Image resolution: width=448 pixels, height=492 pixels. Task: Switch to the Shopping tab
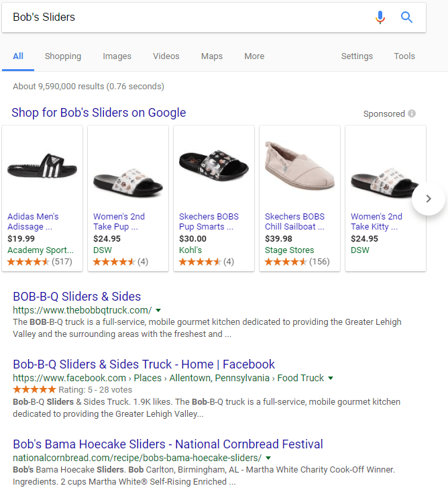point(63,56)
